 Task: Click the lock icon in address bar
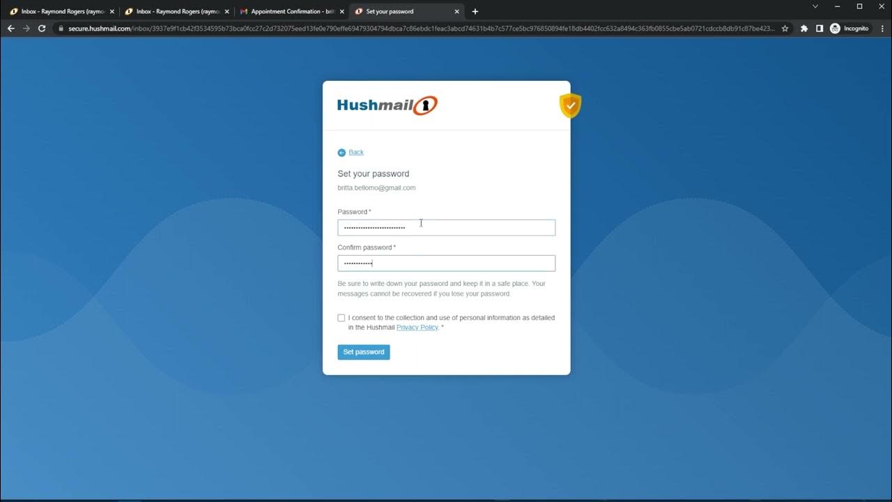[x=61, y=29]
